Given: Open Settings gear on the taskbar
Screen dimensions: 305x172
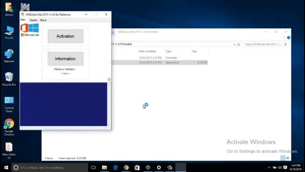Looking at the screenshot, I should pyautogui.click(x=159, y=168).
